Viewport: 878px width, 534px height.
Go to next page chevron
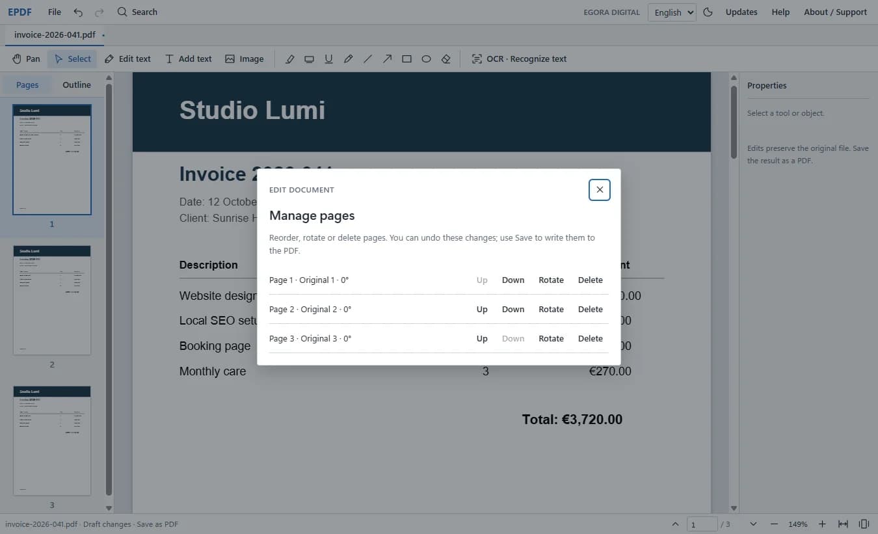coord(753,524)
